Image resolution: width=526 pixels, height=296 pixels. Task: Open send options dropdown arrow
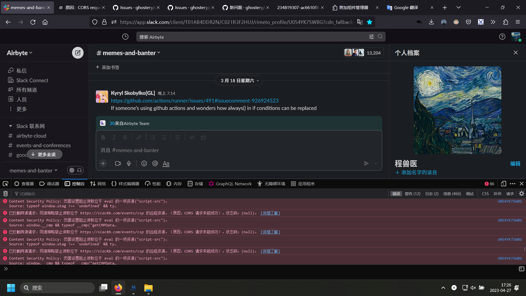pos(376,163)
